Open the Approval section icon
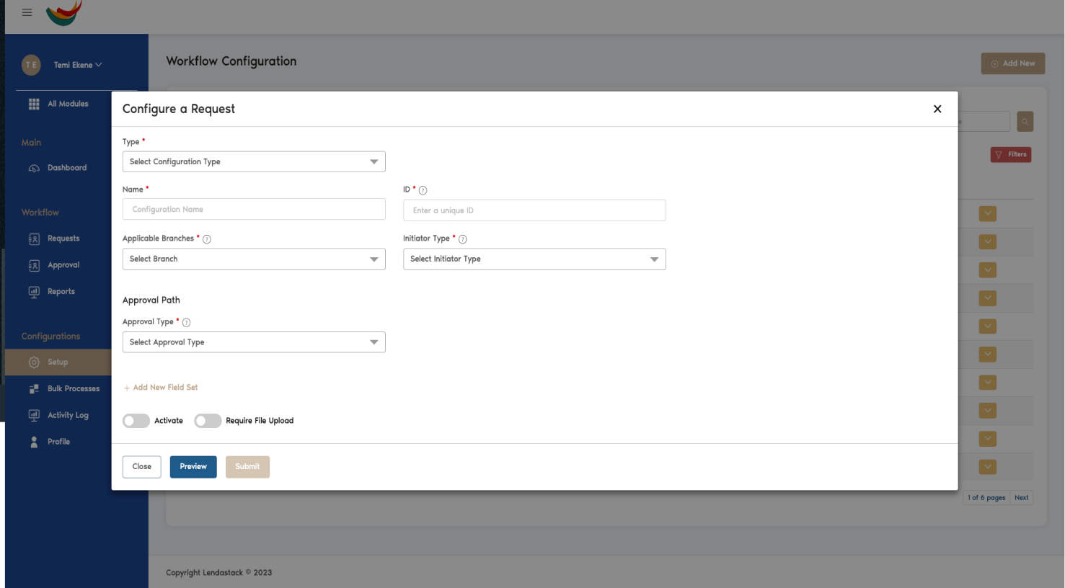This screenshot has width=1065, height=588. [34, 264]
